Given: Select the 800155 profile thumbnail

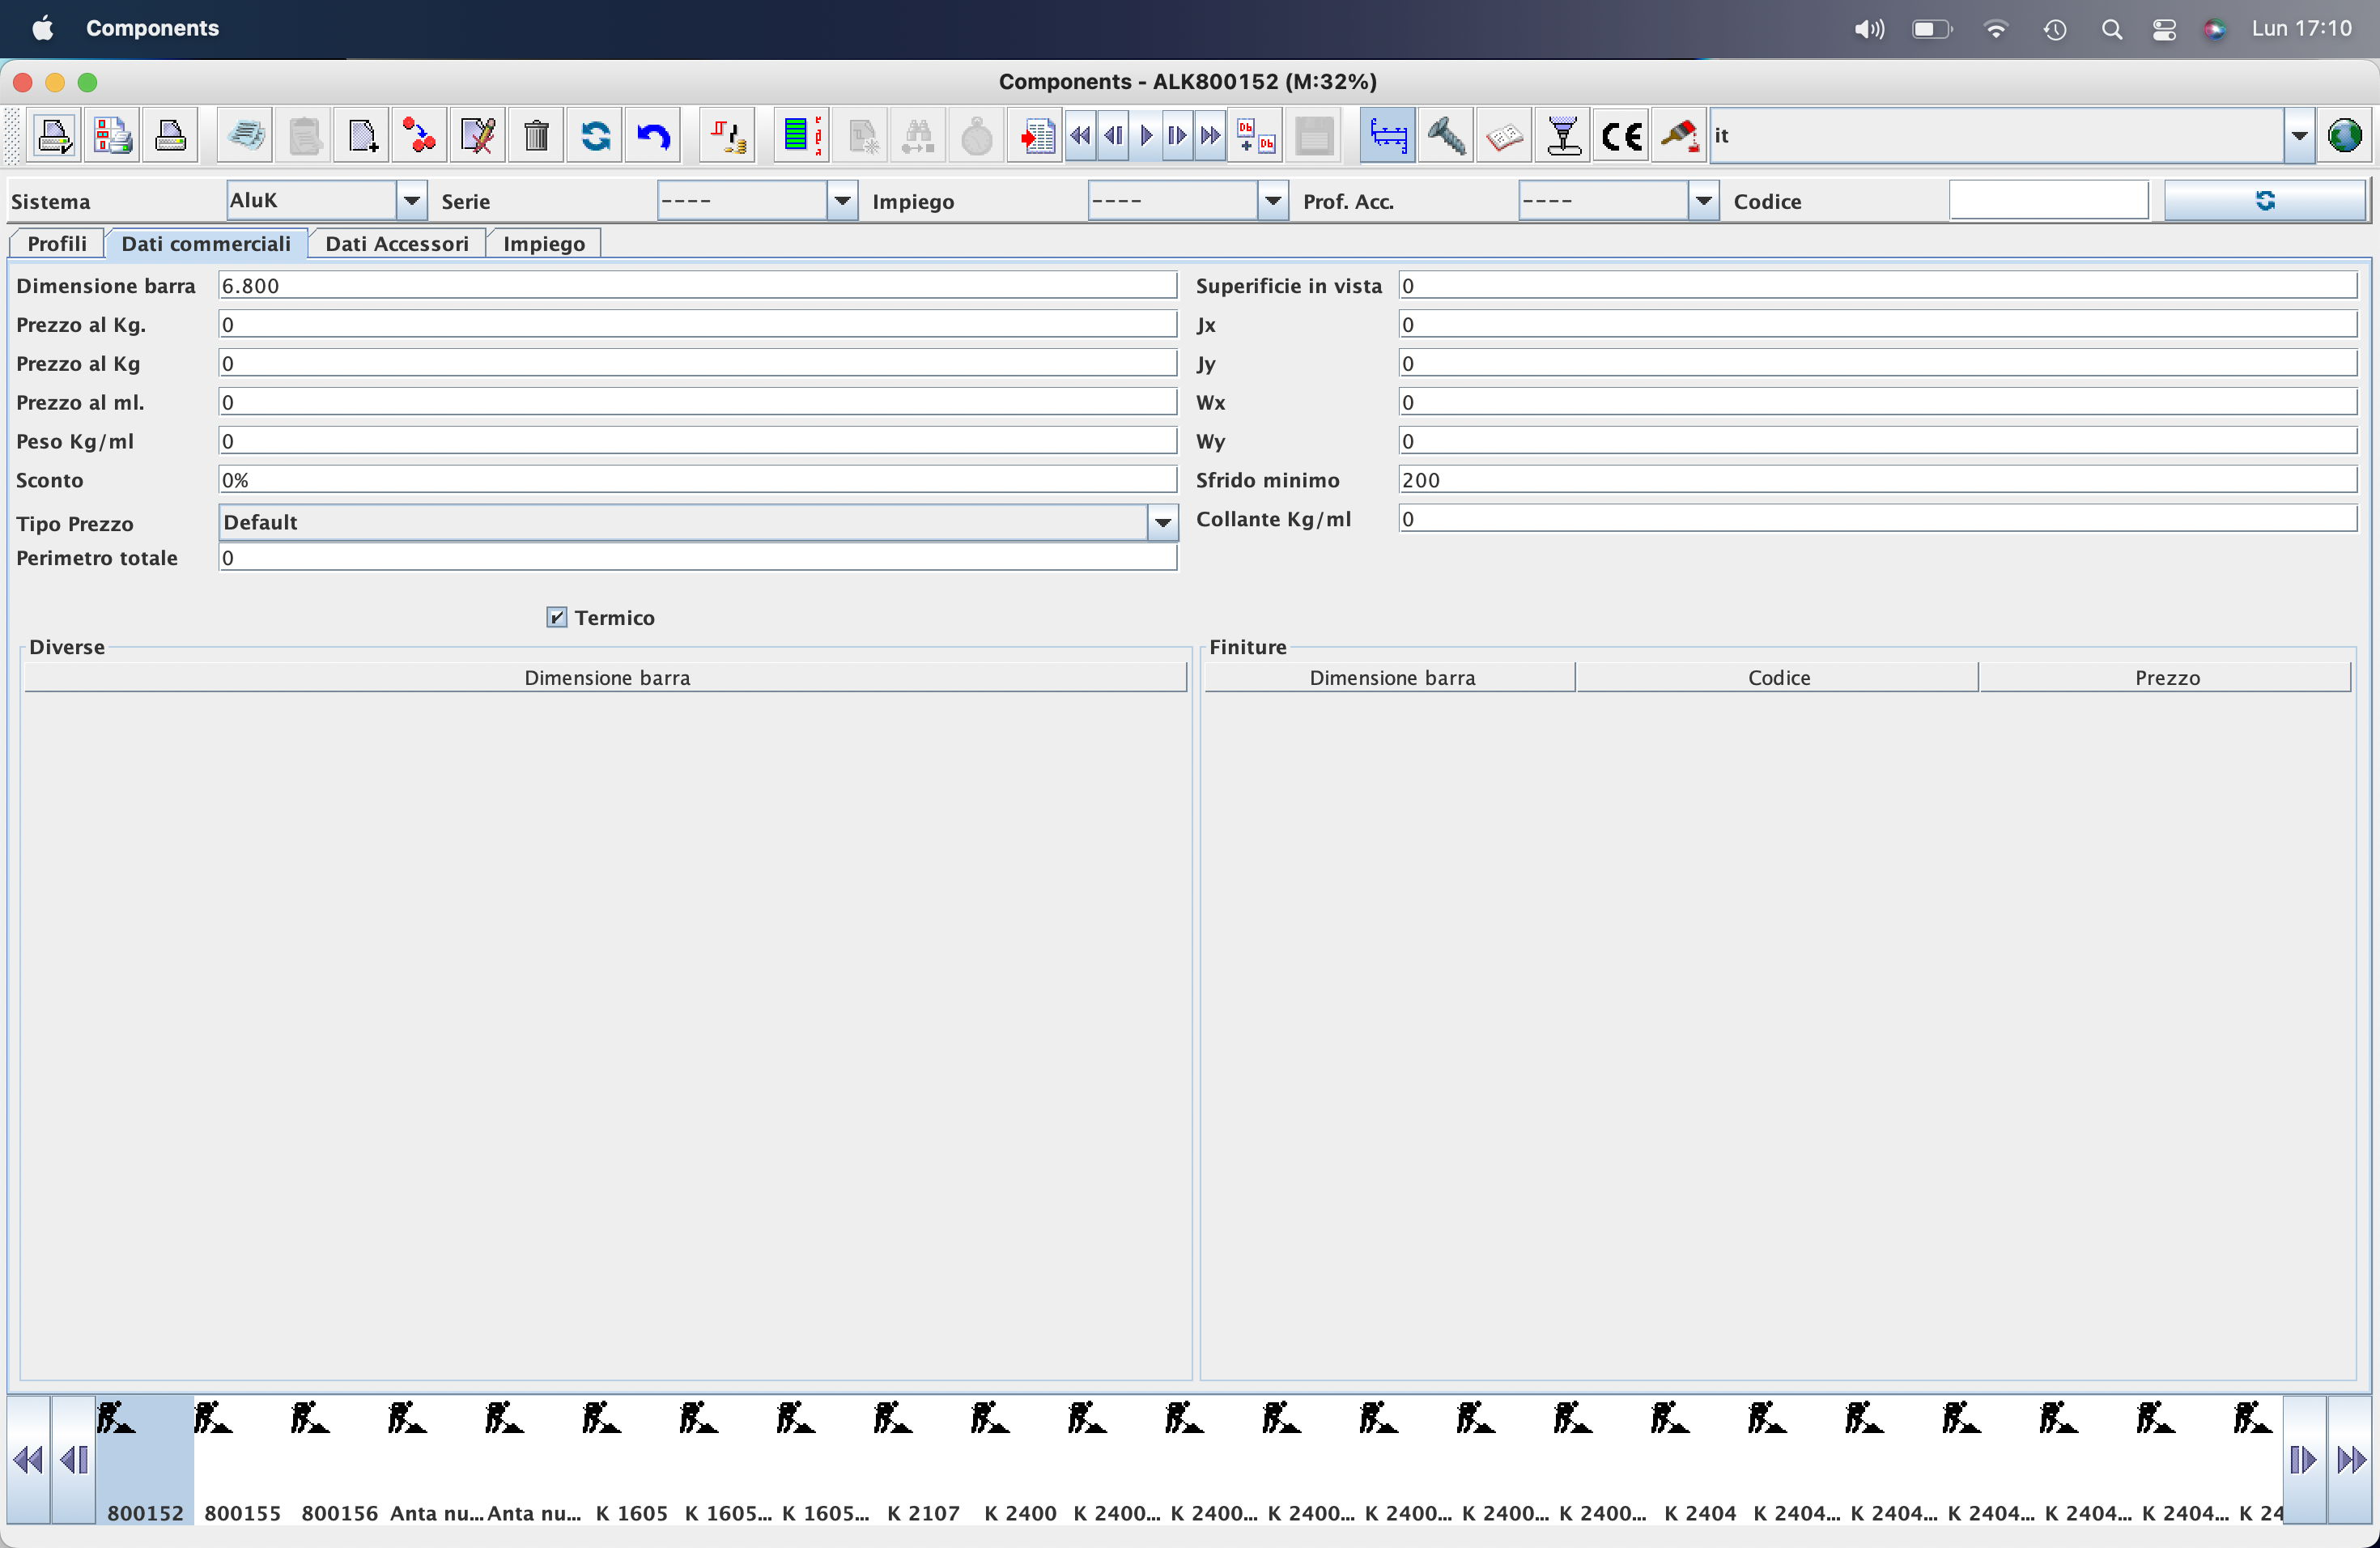Looking at the screenshot, I should pyautogui.click(x=242, y=1460).
